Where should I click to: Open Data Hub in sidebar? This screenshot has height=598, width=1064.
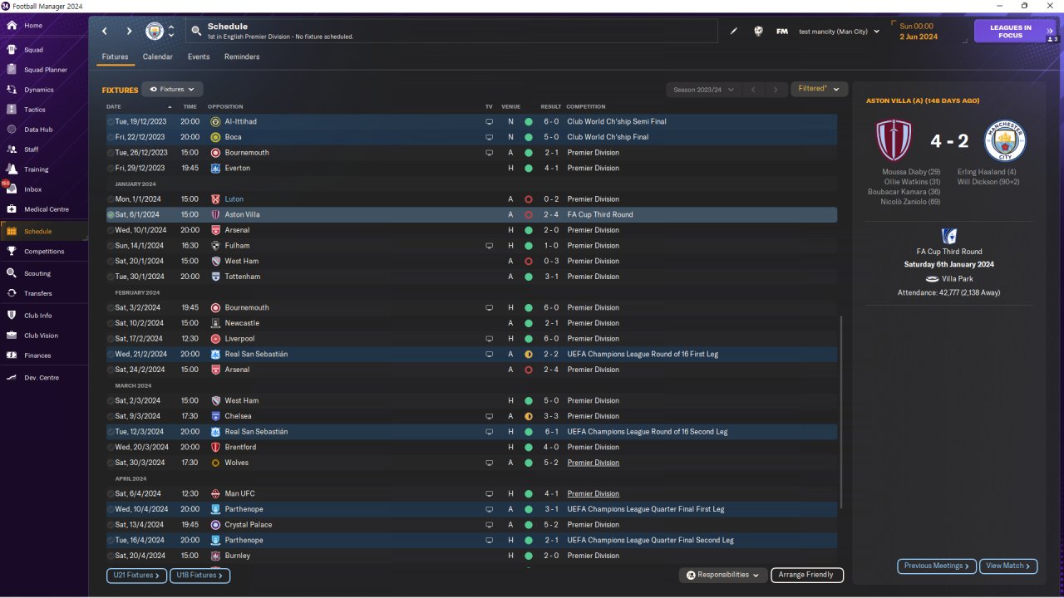(38, 130)
